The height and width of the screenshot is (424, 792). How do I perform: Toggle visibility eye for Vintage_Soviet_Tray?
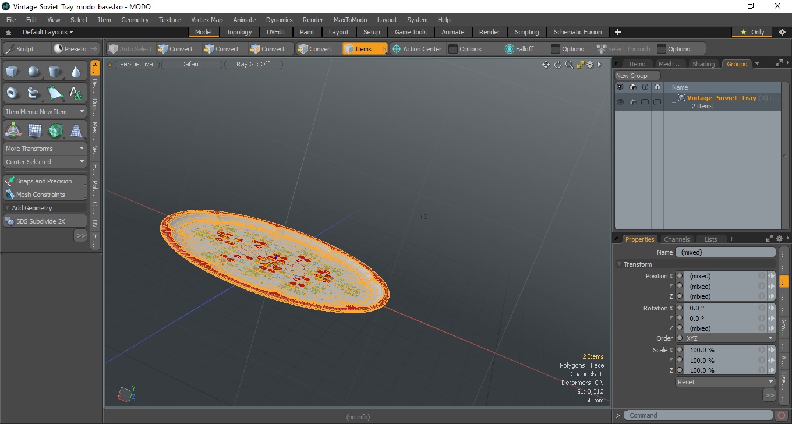pos(620,102)
